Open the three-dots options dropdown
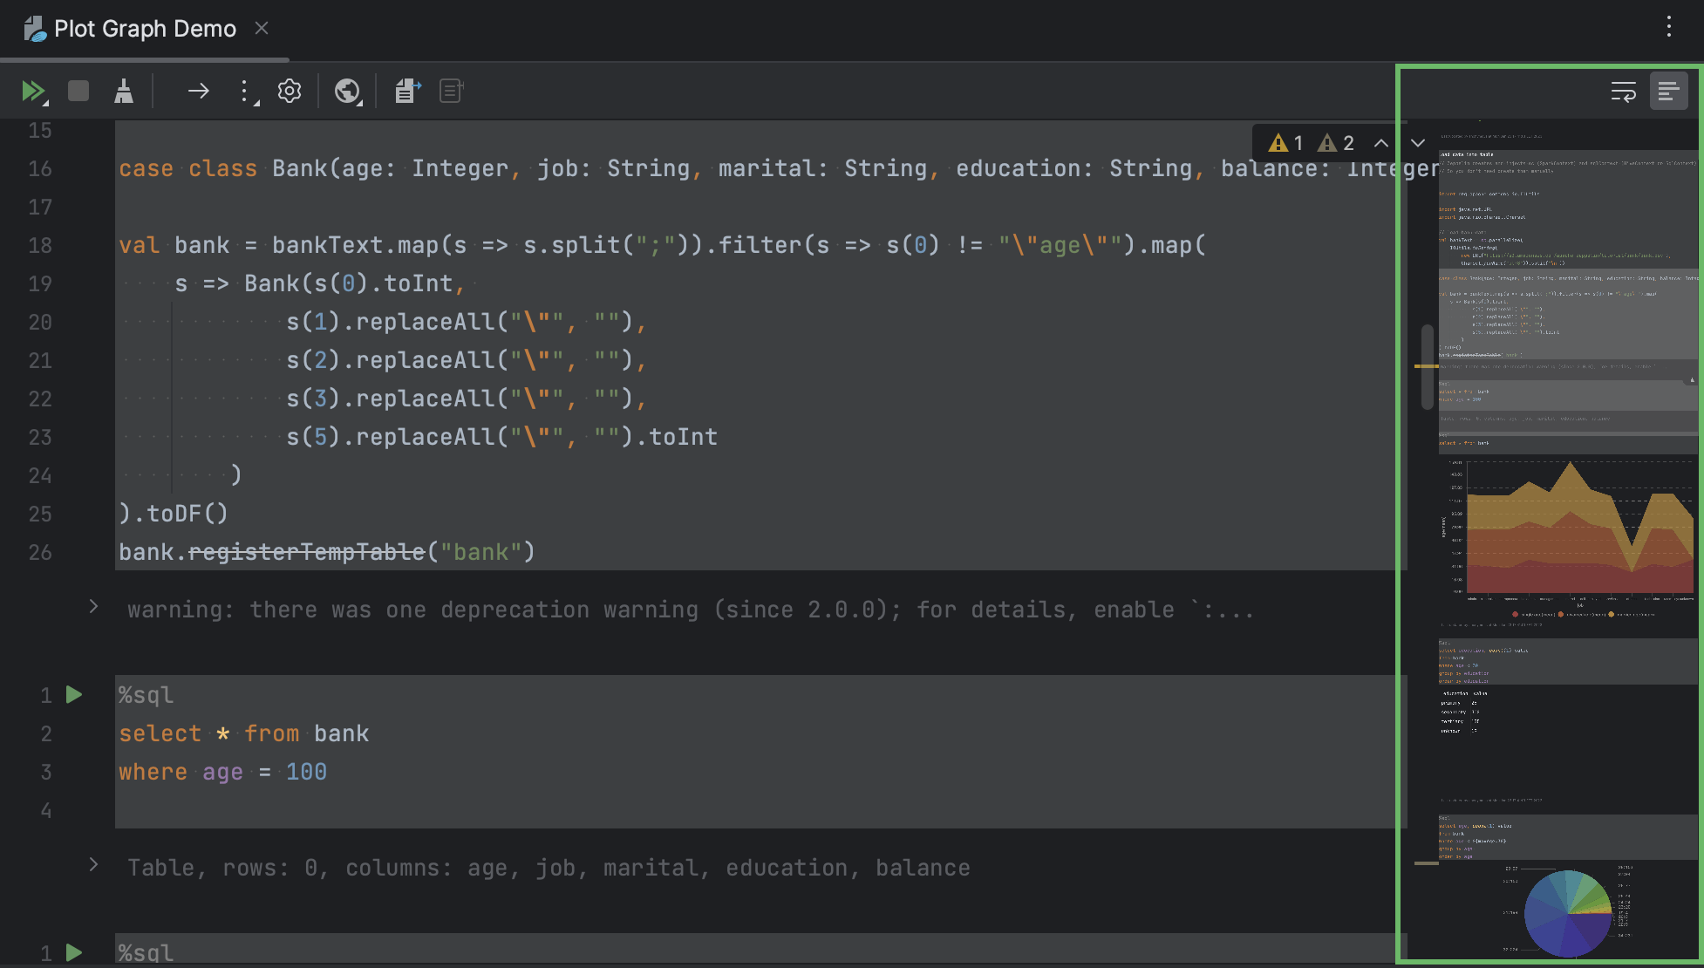The image size is (1704, 968). (246, 91)
